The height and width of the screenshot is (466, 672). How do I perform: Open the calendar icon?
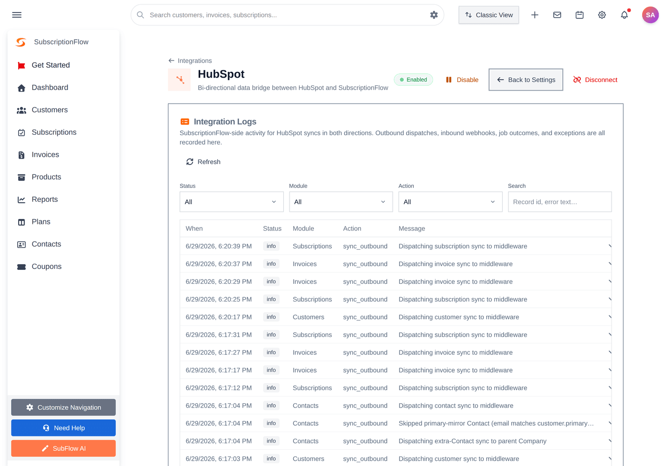tap(580, 15)
